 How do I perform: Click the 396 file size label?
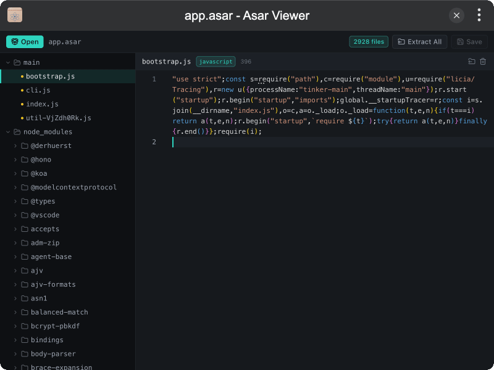pos(246,62)
